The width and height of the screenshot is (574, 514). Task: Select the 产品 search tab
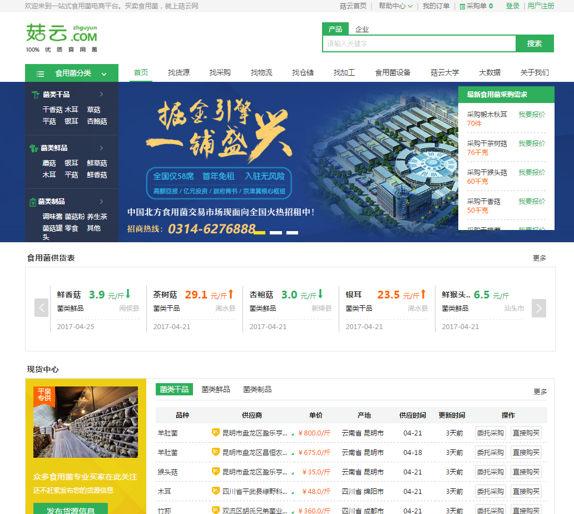click(335, 29)
